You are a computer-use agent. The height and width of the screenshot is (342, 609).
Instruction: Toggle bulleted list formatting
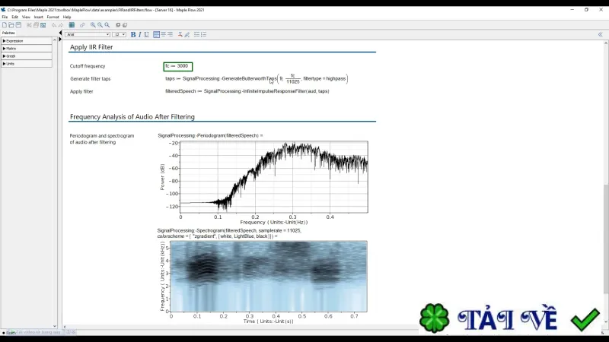pyautogui.click(x=197, y=34)
